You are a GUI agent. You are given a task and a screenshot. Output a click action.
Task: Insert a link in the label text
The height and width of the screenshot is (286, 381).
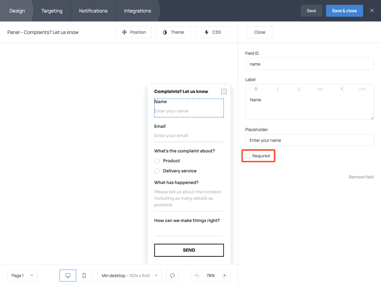click(x=320, y=89)
